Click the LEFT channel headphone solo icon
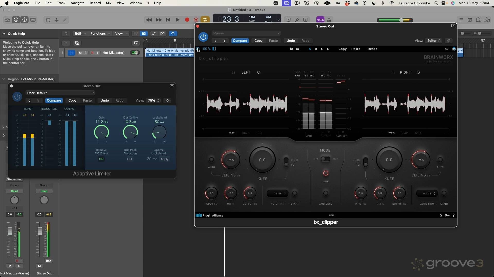This screenshot has width=494, height=277. point(233,72)
